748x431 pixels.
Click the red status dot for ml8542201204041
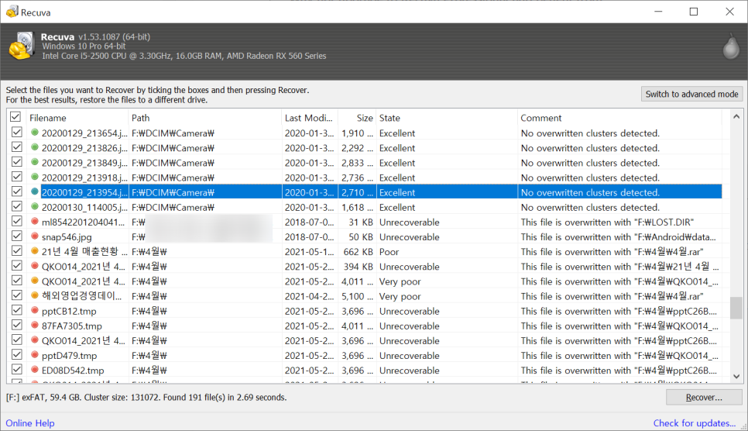click(x=34, y=222)
